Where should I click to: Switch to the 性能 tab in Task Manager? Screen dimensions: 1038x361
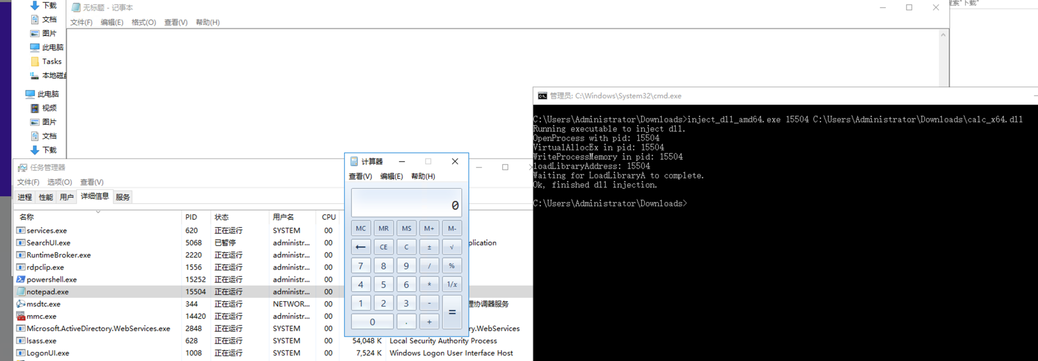(46, 197)
